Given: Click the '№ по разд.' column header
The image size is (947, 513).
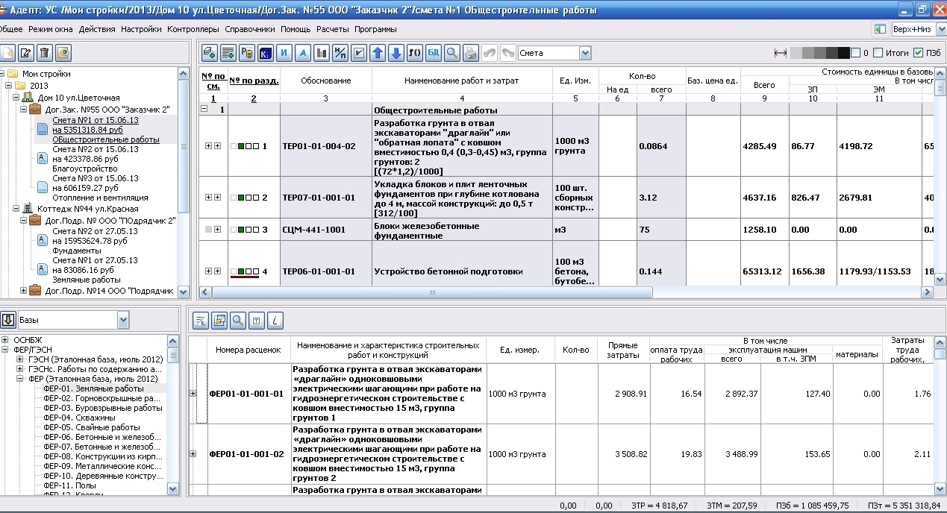Looking at the screenshot, I should (254, 80).
